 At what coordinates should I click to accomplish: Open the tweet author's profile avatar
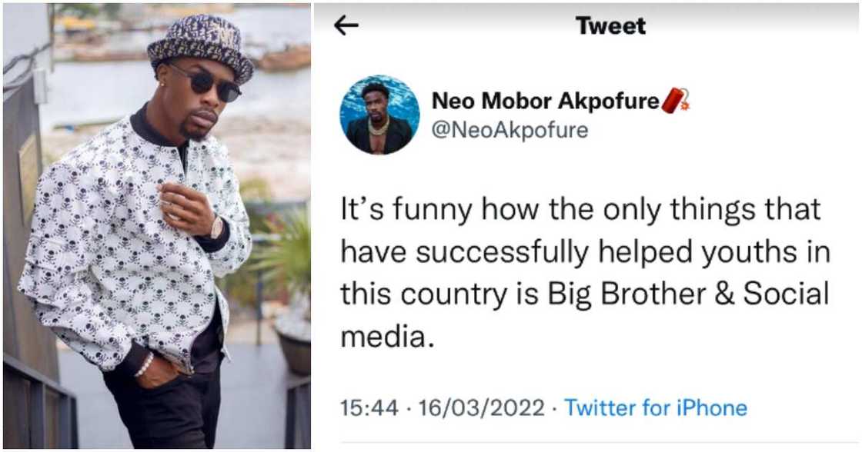click(x=379, y=115)
